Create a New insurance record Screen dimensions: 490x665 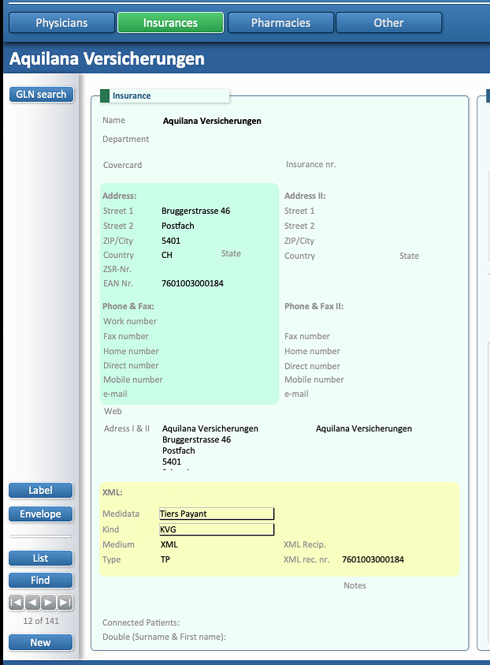tap(41, 643)
